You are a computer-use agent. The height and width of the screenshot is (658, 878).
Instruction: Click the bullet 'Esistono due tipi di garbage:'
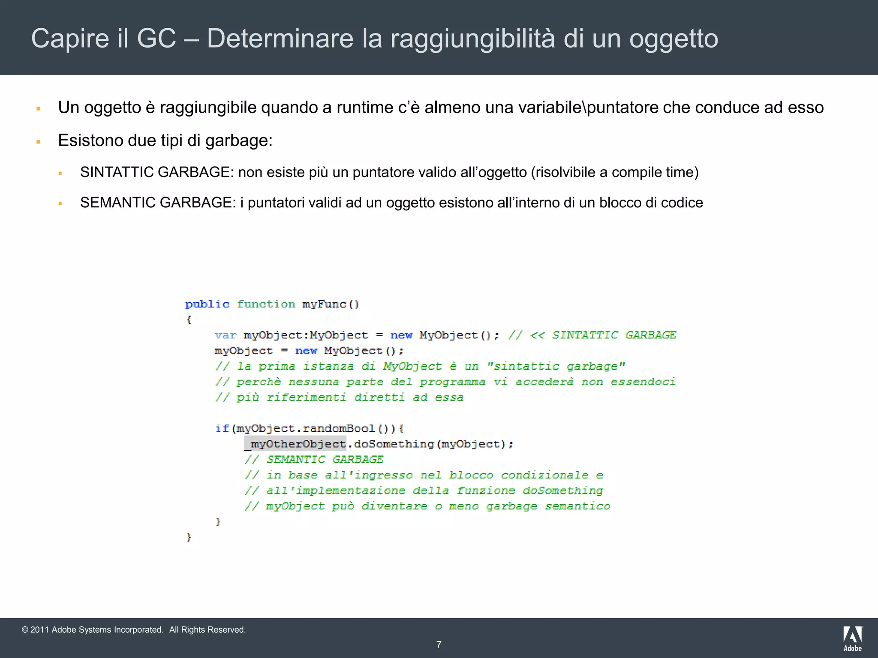click(x=165, y=141)
